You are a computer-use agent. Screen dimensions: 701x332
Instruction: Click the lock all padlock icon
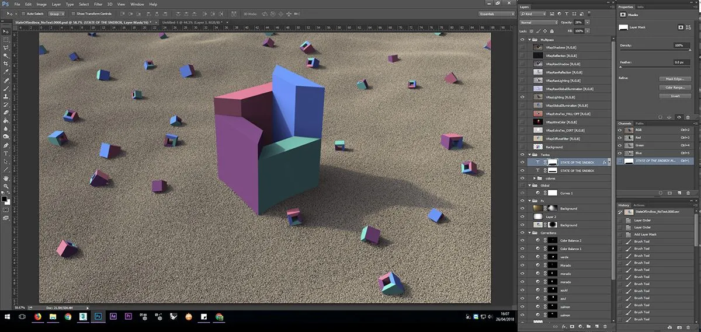[552, 31]
